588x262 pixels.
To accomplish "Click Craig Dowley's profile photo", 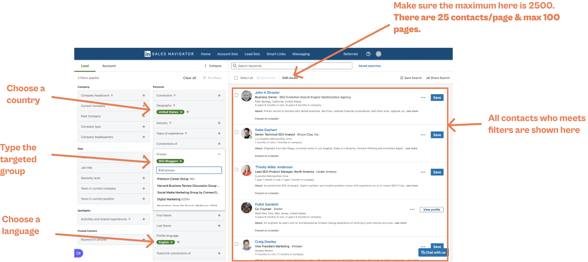I will point(246,245).
